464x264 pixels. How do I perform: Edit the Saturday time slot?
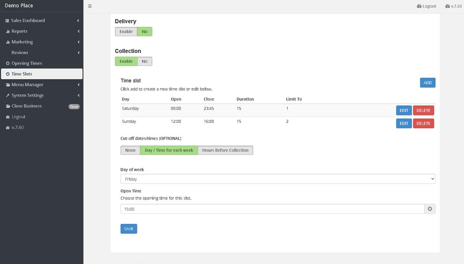(404, 110)
